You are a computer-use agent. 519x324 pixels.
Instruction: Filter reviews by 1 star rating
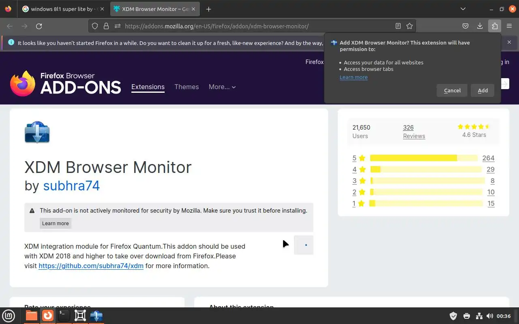tap(359, 203)
